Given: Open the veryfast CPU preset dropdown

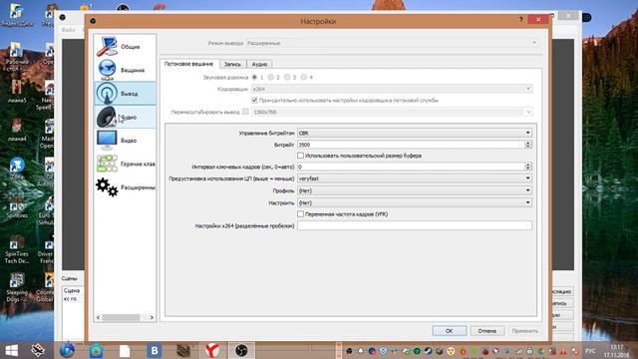Looking at the screenshot, I should point(415,179).
